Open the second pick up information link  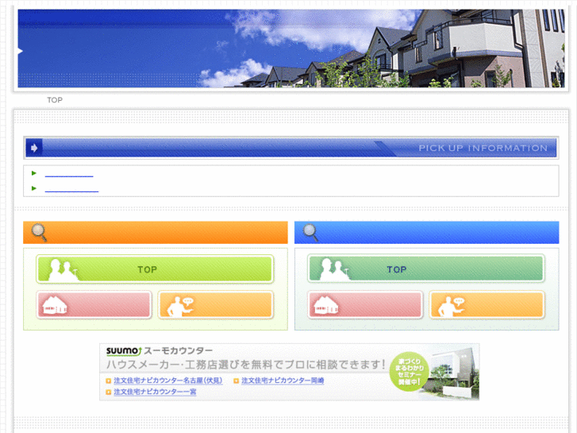(x=71, y=189)
